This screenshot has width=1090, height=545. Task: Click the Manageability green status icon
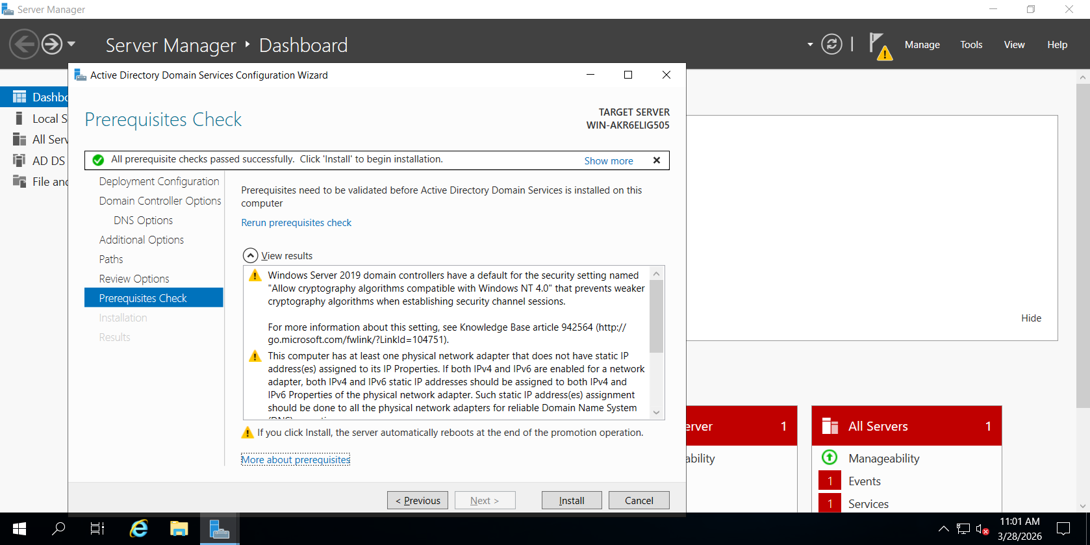pyautogui.click(x=830, y=457)
